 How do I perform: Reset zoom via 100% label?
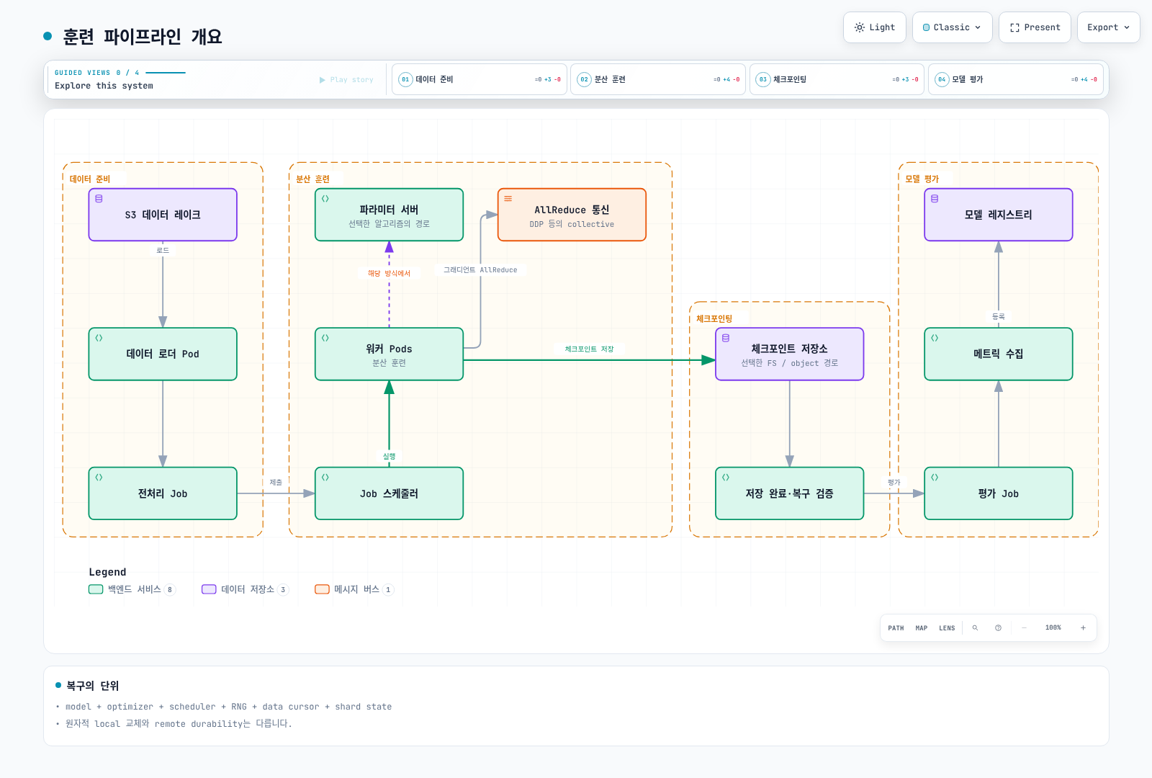coord(1053,628)
